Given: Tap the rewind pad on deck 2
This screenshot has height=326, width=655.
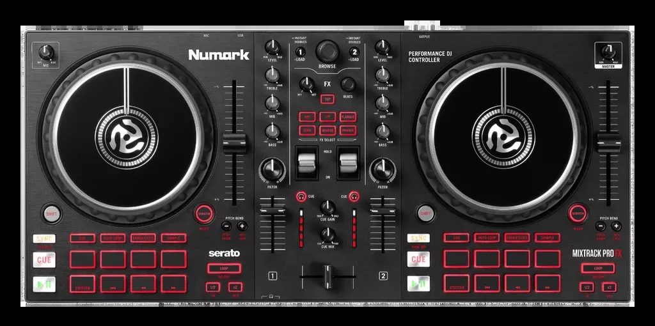Looking at the screenshot, I should pos(517,283).
